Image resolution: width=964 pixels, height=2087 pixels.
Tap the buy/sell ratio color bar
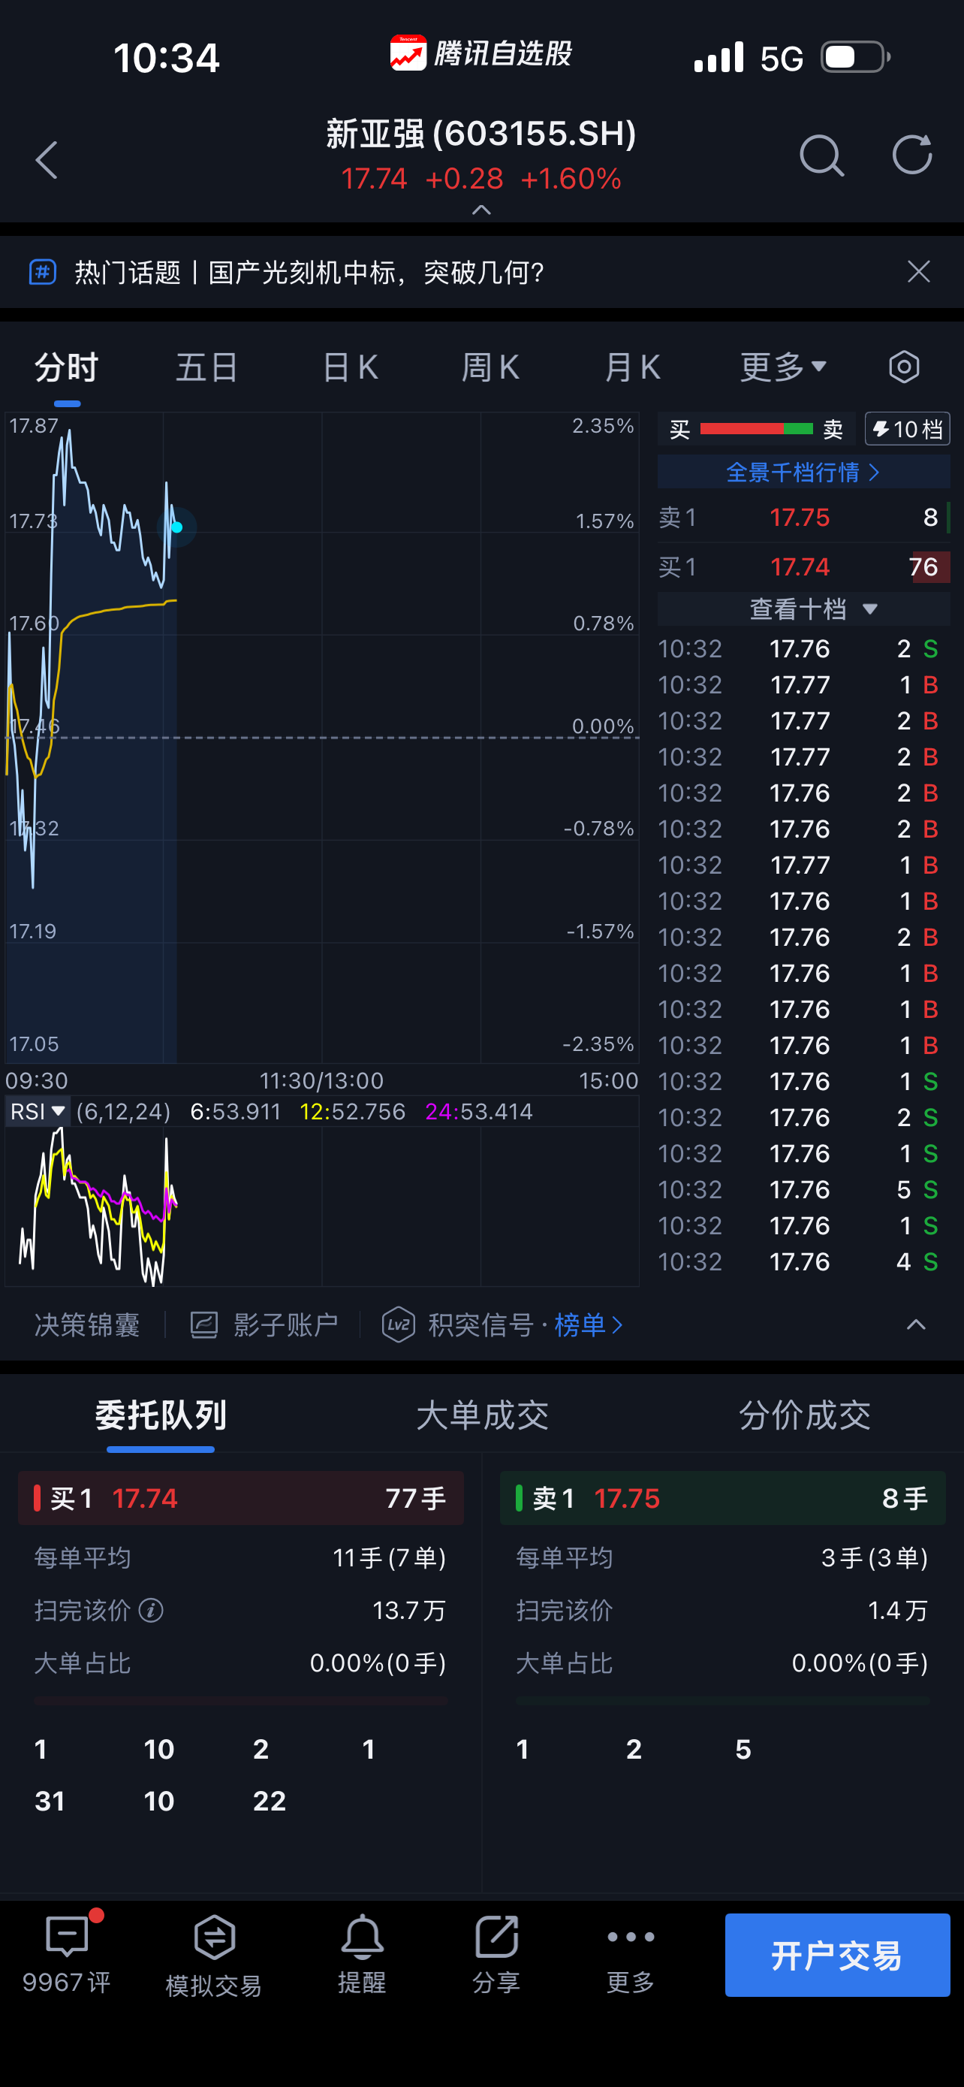756,428
